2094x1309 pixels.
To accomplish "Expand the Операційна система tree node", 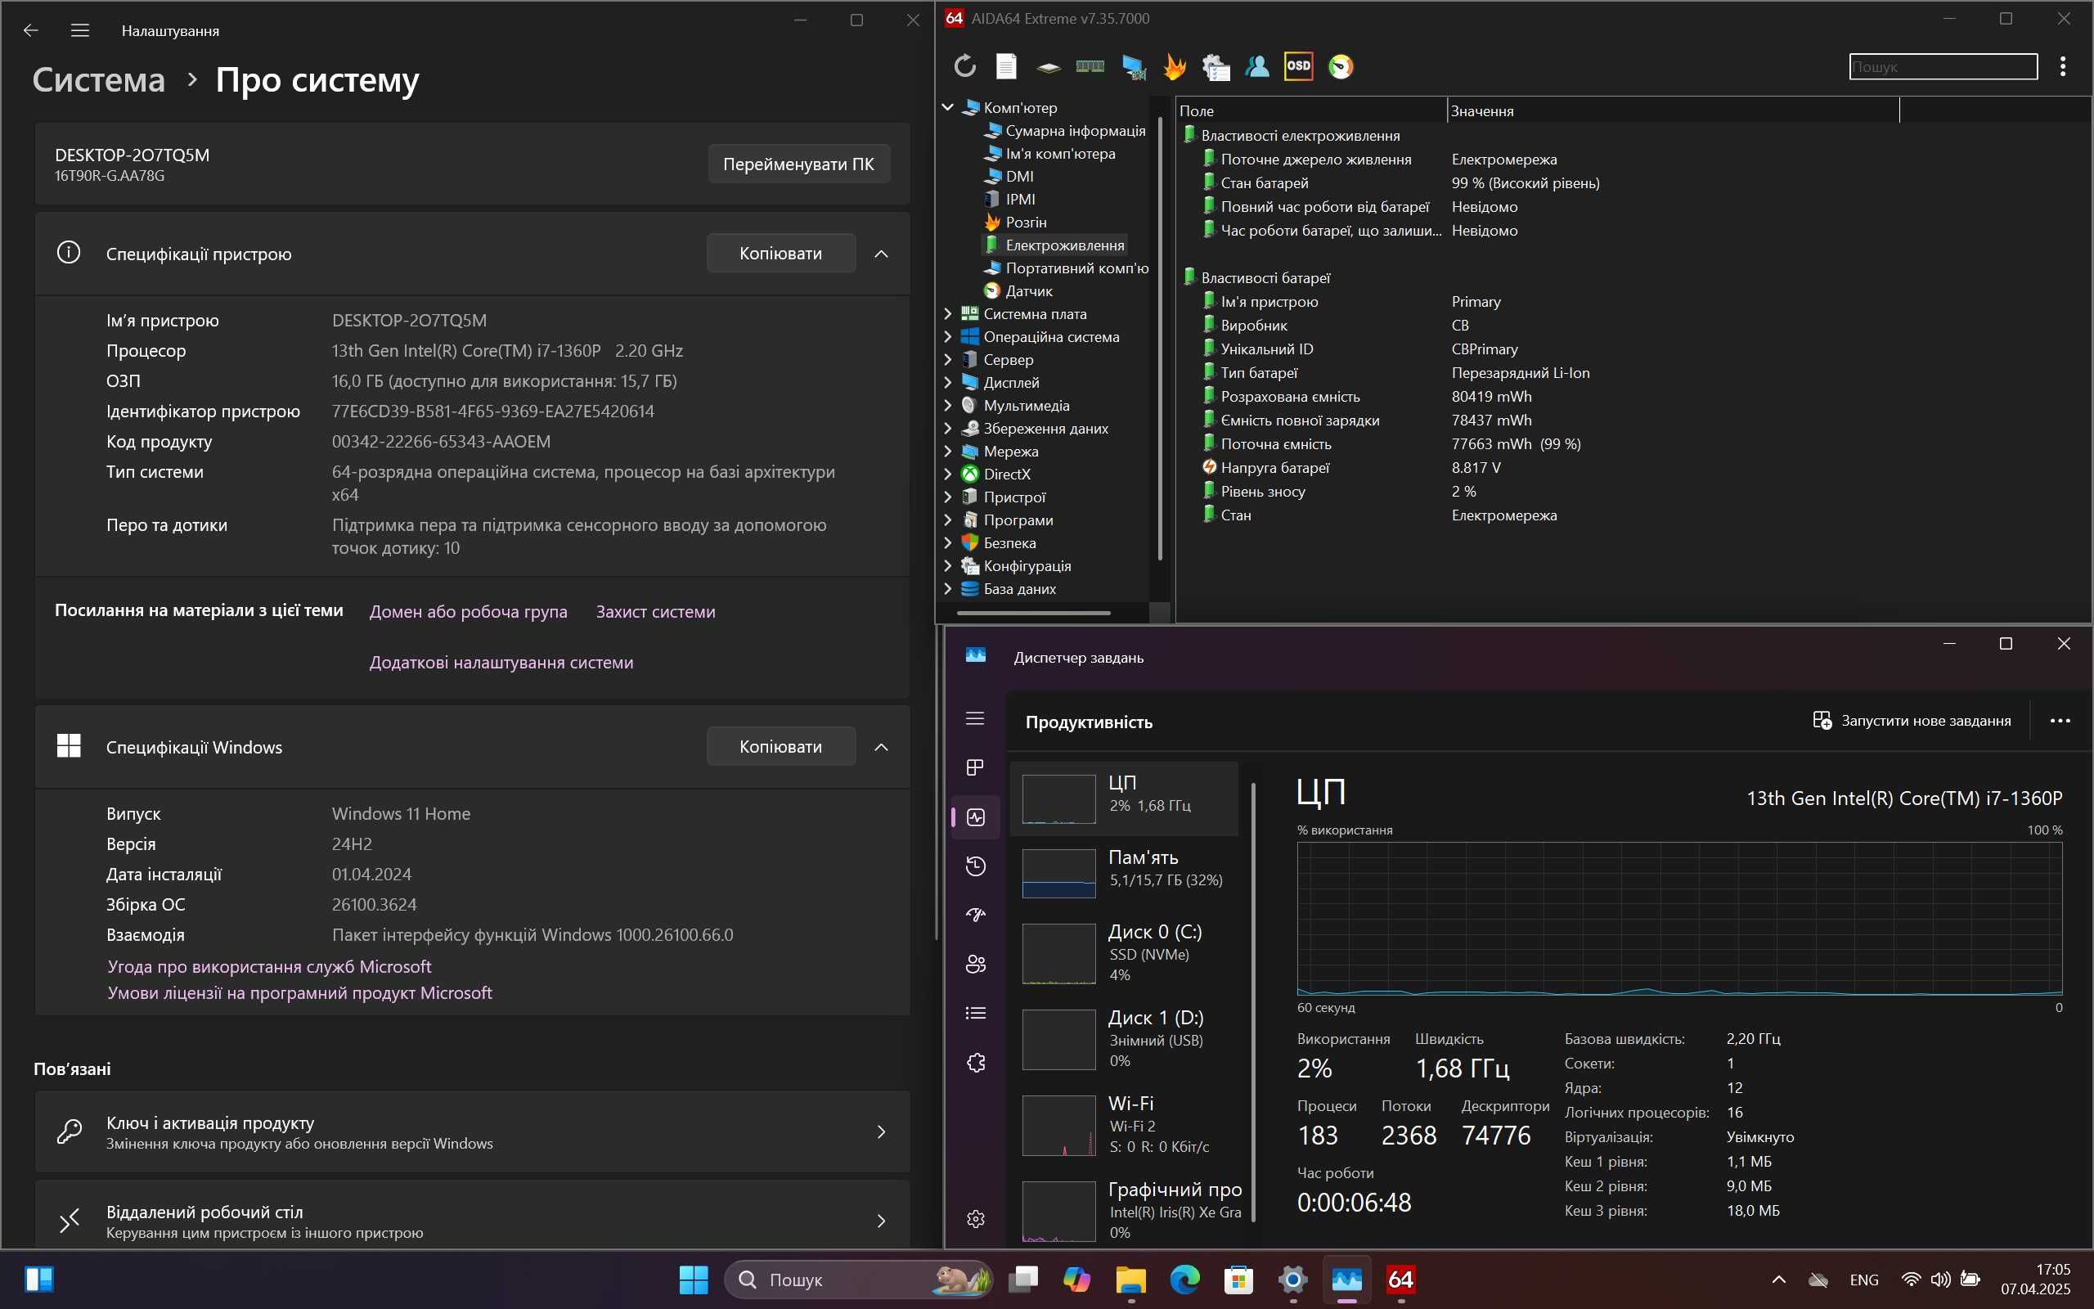I will pyautogui.click(x=947, y=336).
